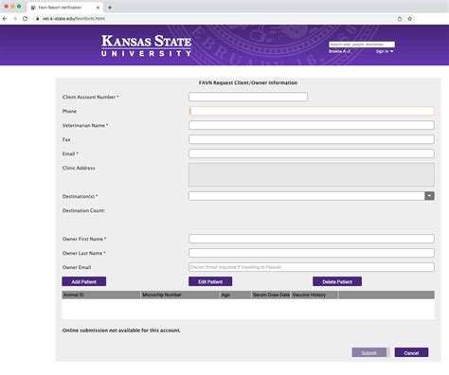Click the Client Account Number field
This screenshot has height=375, width=449.
tap(248, 97)
